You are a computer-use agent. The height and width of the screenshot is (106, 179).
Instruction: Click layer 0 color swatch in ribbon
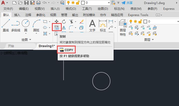coord(145,22)
